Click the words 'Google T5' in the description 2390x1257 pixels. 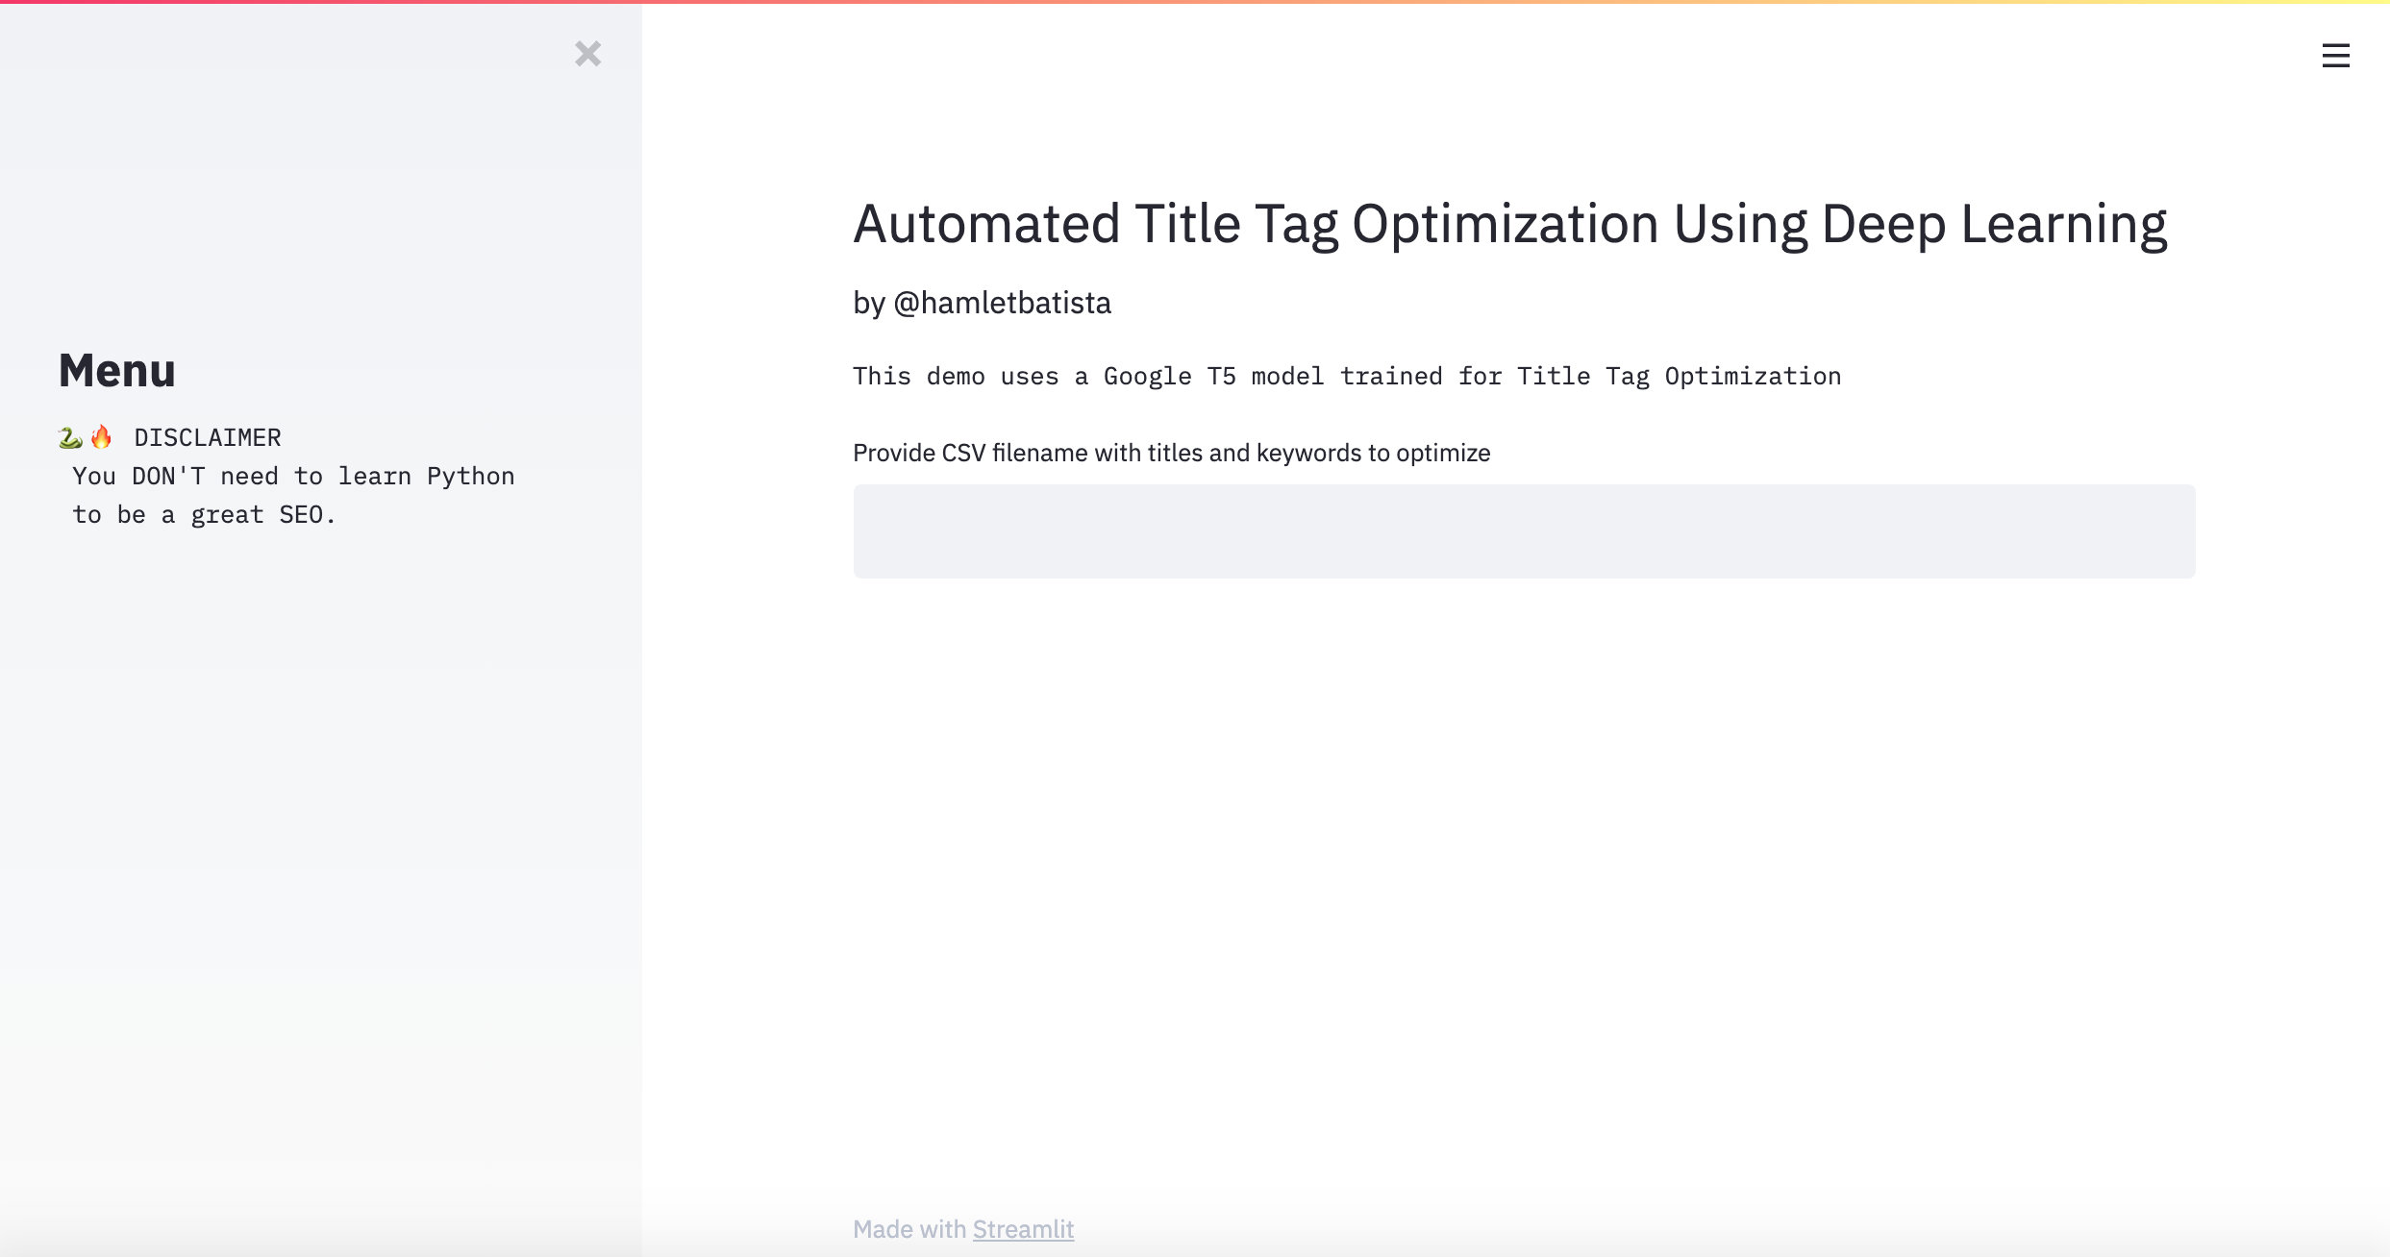pyautogui.click(x=1169, y=377)
